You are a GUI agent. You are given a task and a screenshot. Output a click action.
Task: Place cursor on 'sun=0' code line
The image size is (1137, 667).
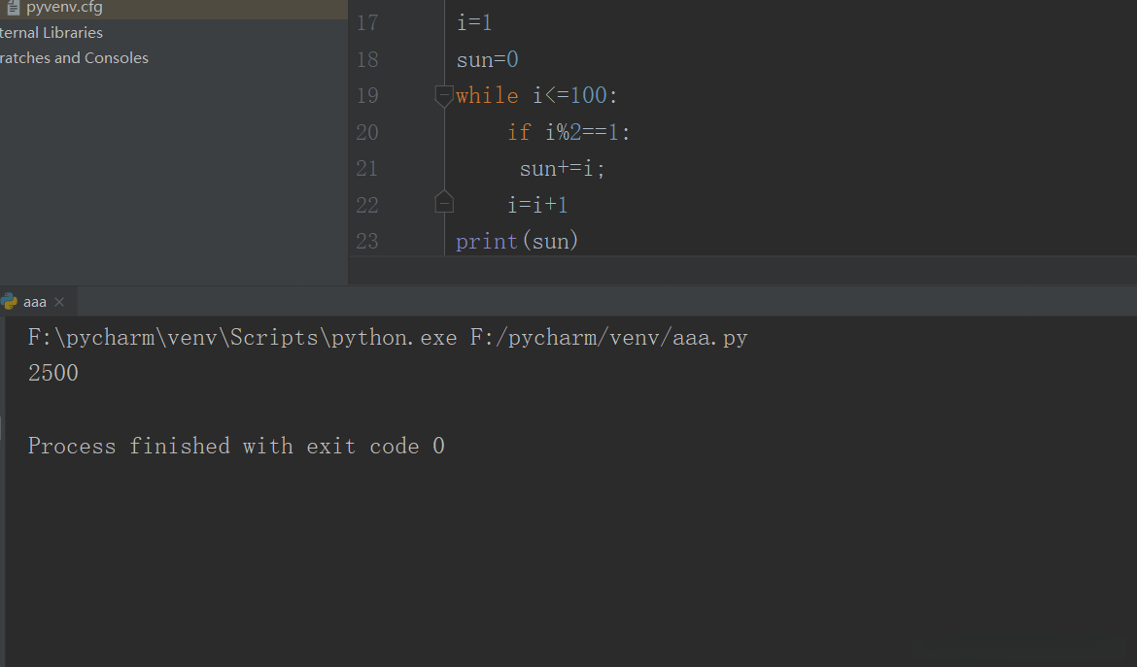pyautogui.click(x=487, y=59)
